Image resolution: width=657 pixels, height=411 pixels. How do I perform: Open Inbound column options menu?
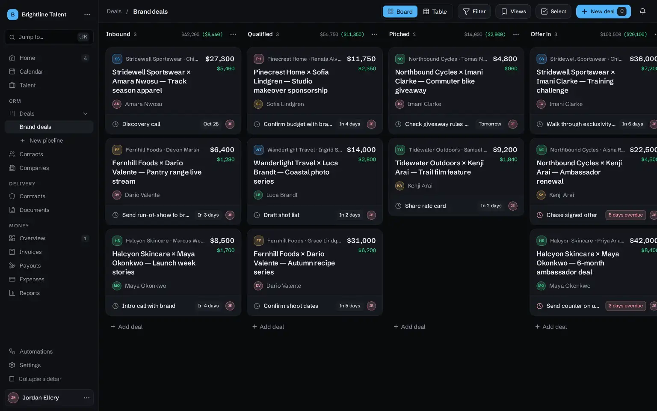coord(233,34)
